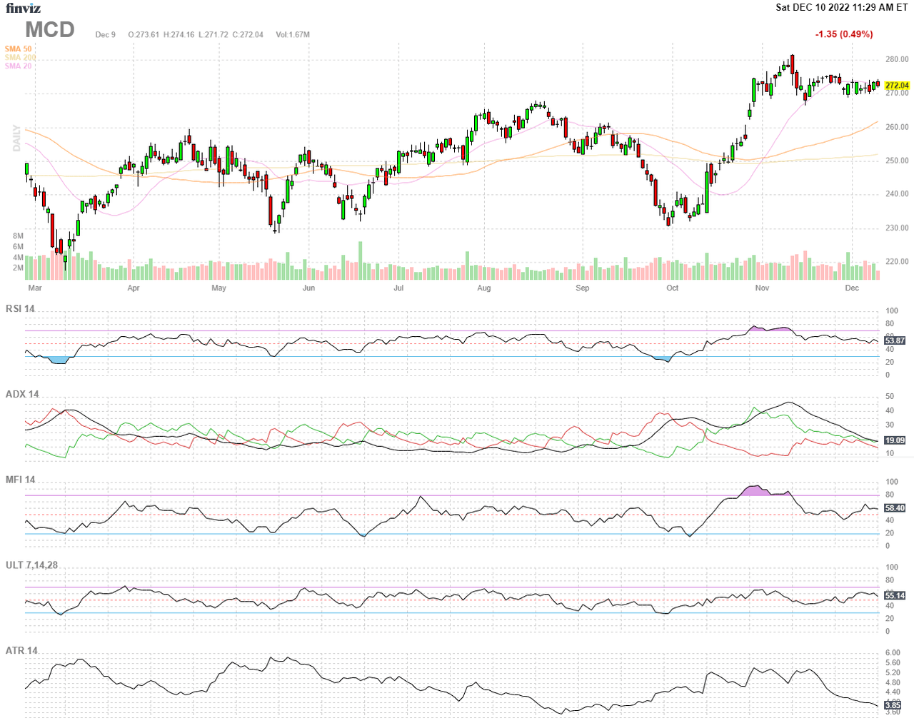Click the ATR 14 indicator title
Image resolution: width=914 pixels, height=728 pixels.
tap(21, 651)
